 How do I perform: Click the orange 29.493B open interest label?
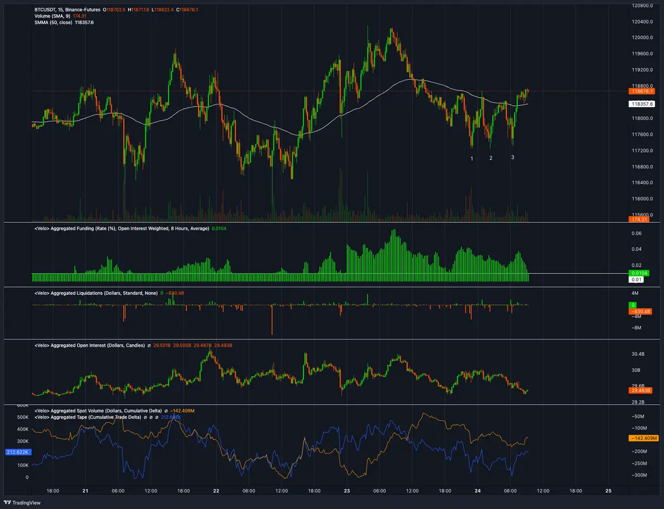[x=641, y=391]
